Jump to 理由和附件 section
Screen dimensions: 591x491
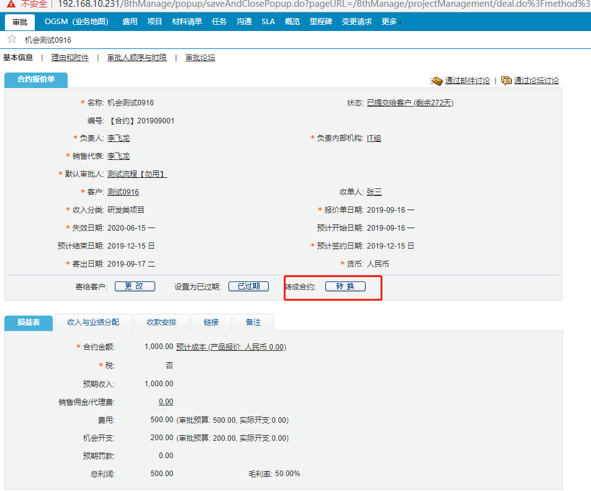[x=70, y=58]
